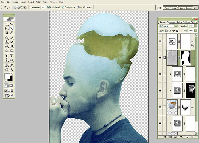Select the Gradient tool
Screen dimensions: 199x143
pos(11,46)
